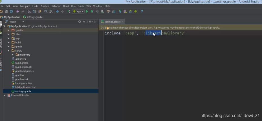Click the Attach debugger to process icon
Screen dimensions: 262x121
(102, 11)
